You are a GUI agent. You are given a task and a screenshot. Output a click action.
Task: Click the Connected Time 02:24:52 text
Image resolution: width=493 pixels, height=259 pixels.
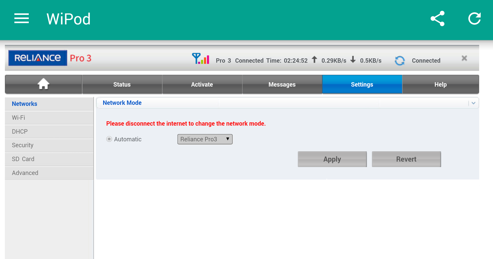coord(271,61)
